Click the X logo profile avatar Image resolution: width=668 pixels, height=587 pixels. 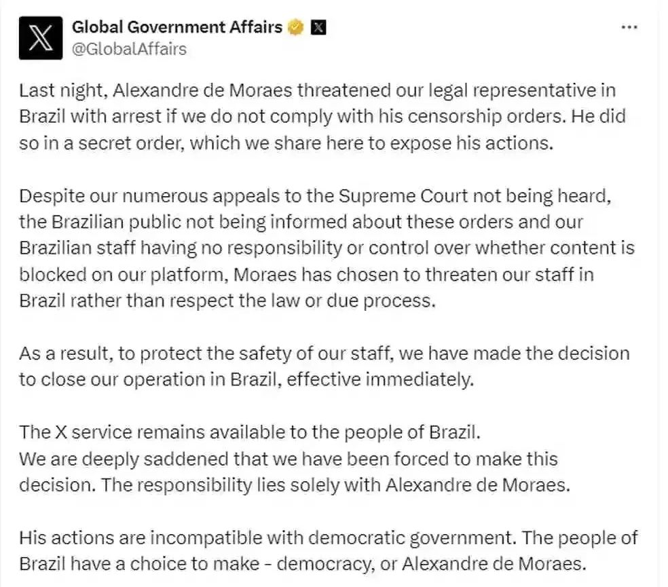(41, 38)
